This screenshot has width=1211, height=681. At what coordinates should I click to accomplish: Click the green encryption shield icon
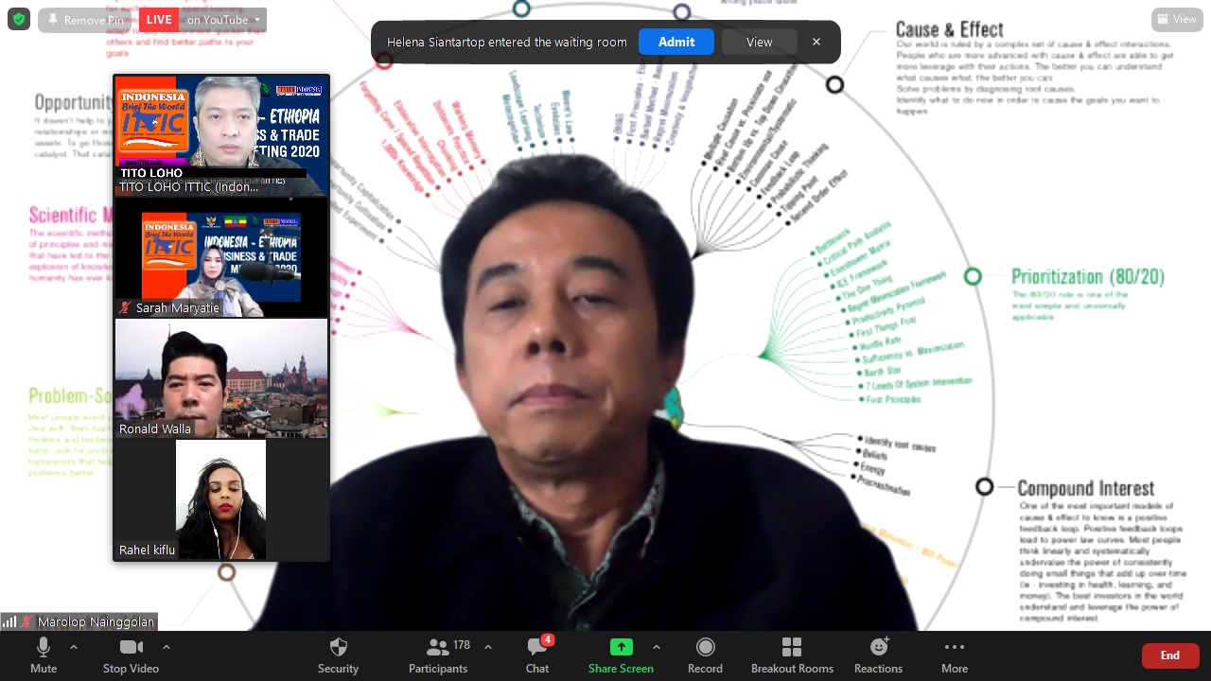(19, 19)
